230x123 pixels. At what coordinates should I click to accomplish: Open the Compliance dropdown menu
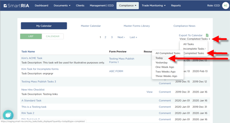click(128, 6)
